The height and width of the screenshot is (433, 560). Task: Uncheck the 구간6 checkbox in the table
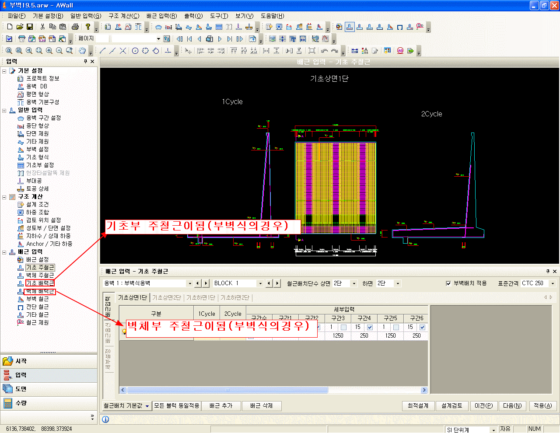tap(422, 327)
